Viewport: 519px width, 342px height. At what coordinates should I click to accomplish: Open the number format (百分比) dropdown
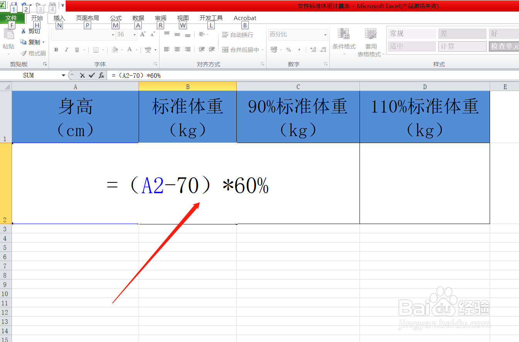click(x=325, y=35)
